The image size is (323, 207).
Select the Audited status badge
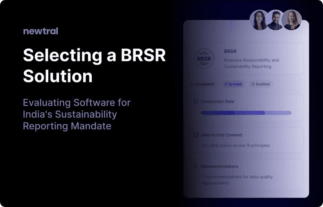(261, 84)
